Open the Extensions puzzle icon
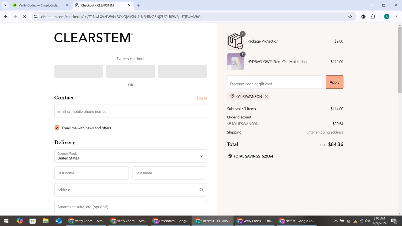 pyautogui.click(x=373, y=17)
